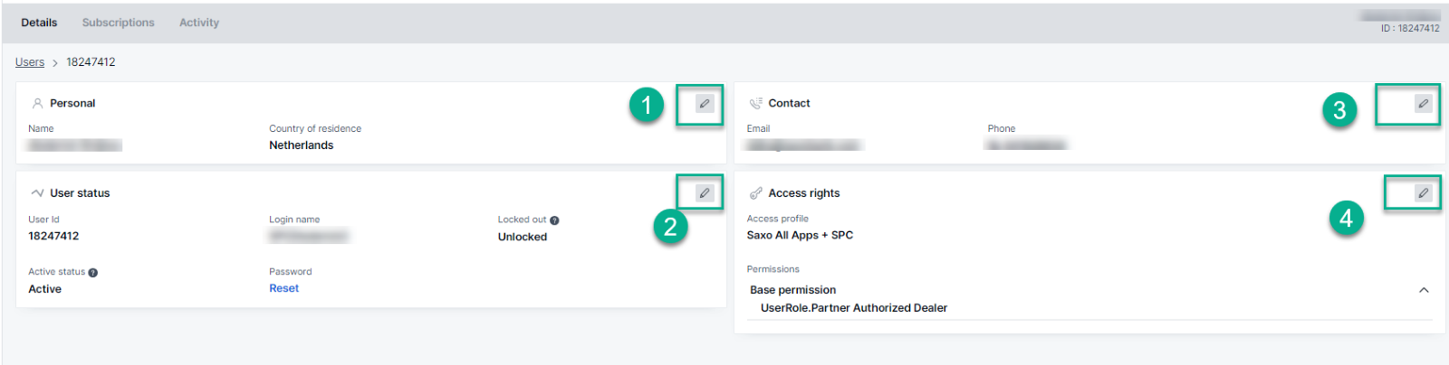Screen dimensions: 1449x365
Task: Open the Contact section edit pencil
Action: point(1423,104)
